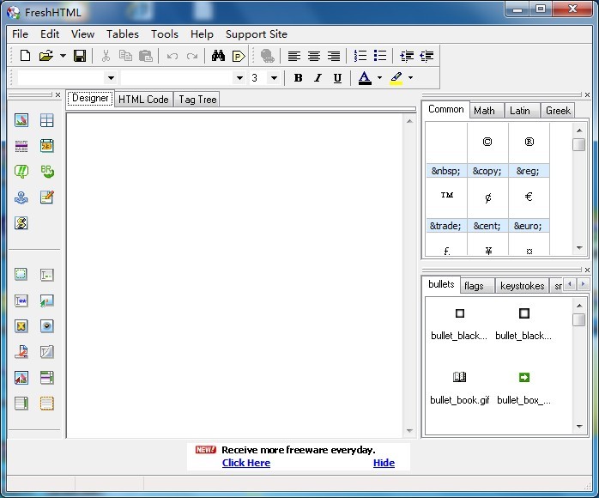Open the font size dropdown
The height and width of the screenshot is (498, 599).
tap(274, 78)
